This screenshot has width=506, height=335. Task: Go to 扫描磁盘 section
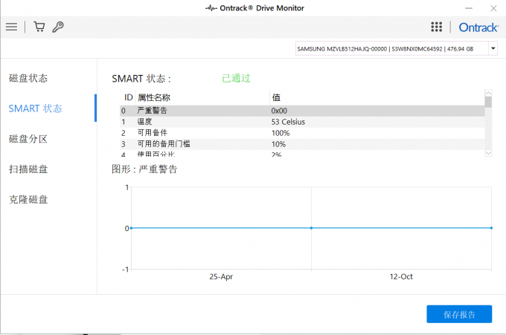click(28, 169)
